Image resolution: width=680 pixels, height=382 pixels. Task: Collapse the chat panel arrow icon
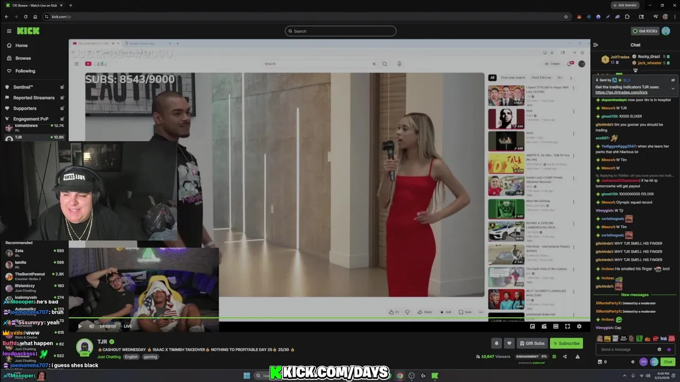pyautogui.click(x=596, y=45)
